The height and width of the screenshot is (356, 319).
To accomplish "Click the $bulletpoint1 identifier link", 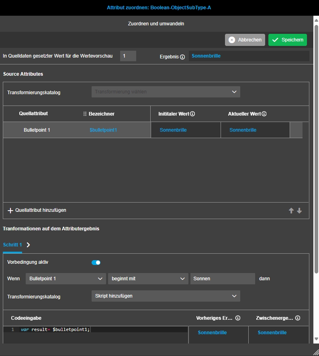I will click(x=103, y=130).
